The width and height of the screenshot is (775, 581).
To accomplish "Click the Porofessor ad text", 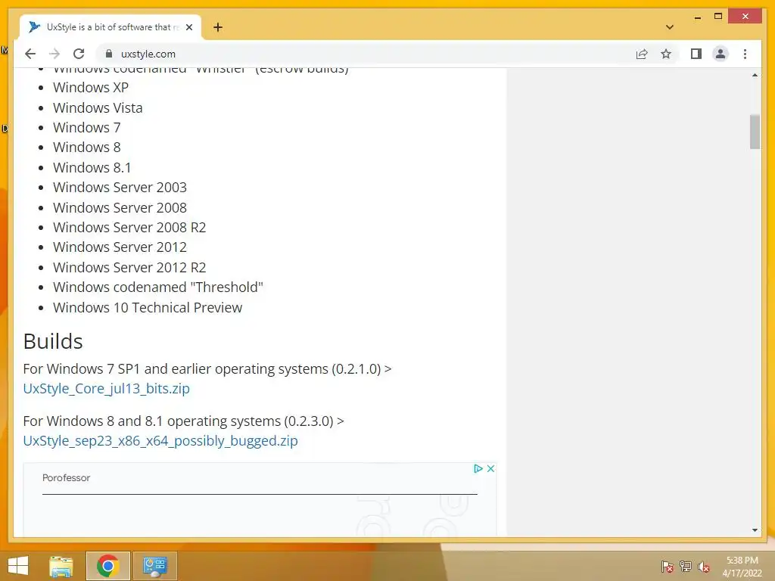I will (x=67, y=478).
